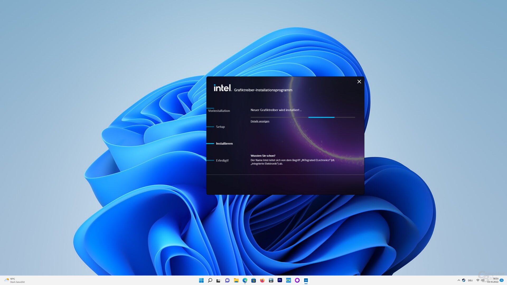
Task: Click the driver installation progress bar
Action: tap(303, 117)
